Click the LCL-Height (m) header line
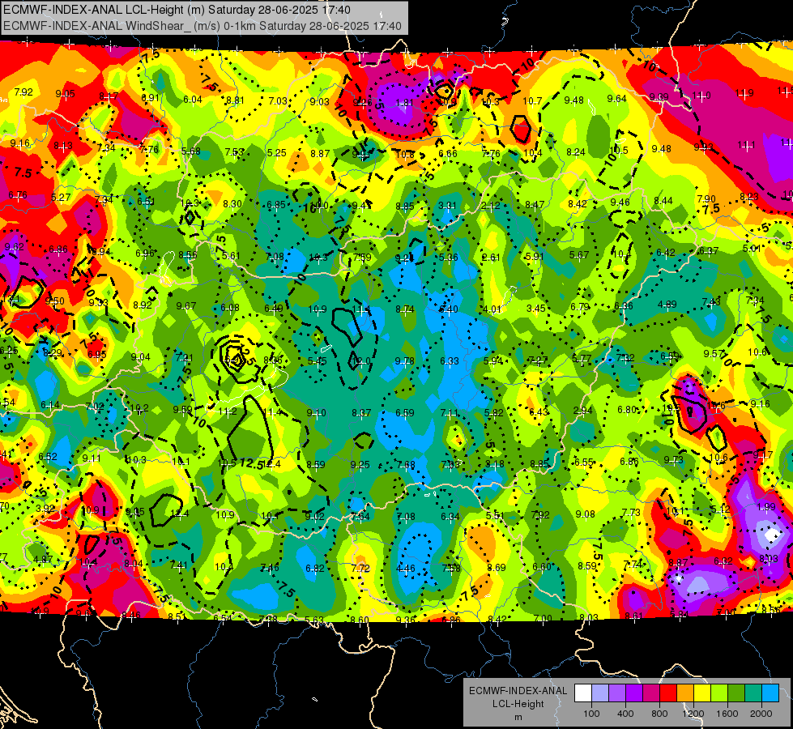 coord(177,10)
